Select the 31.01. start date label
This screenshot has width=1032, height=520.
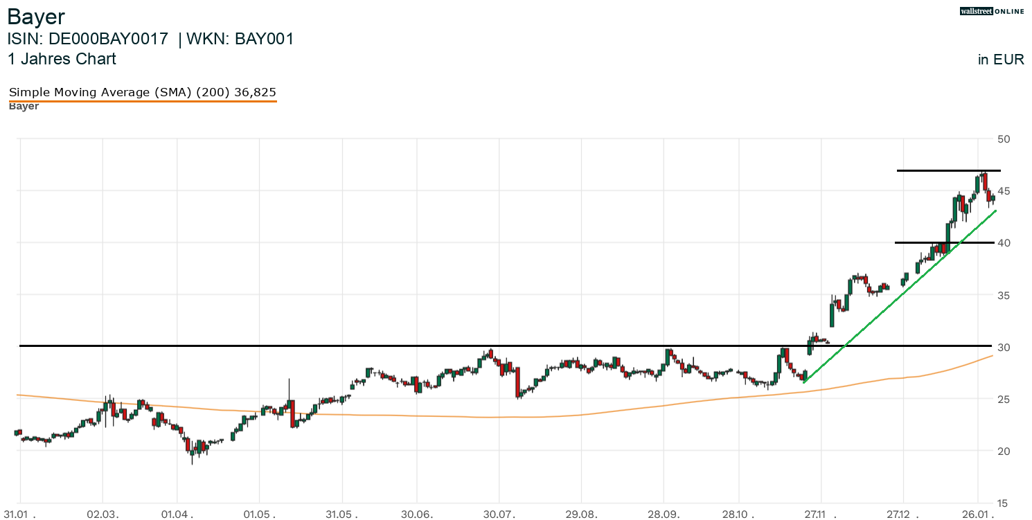(x=25, y=514)
